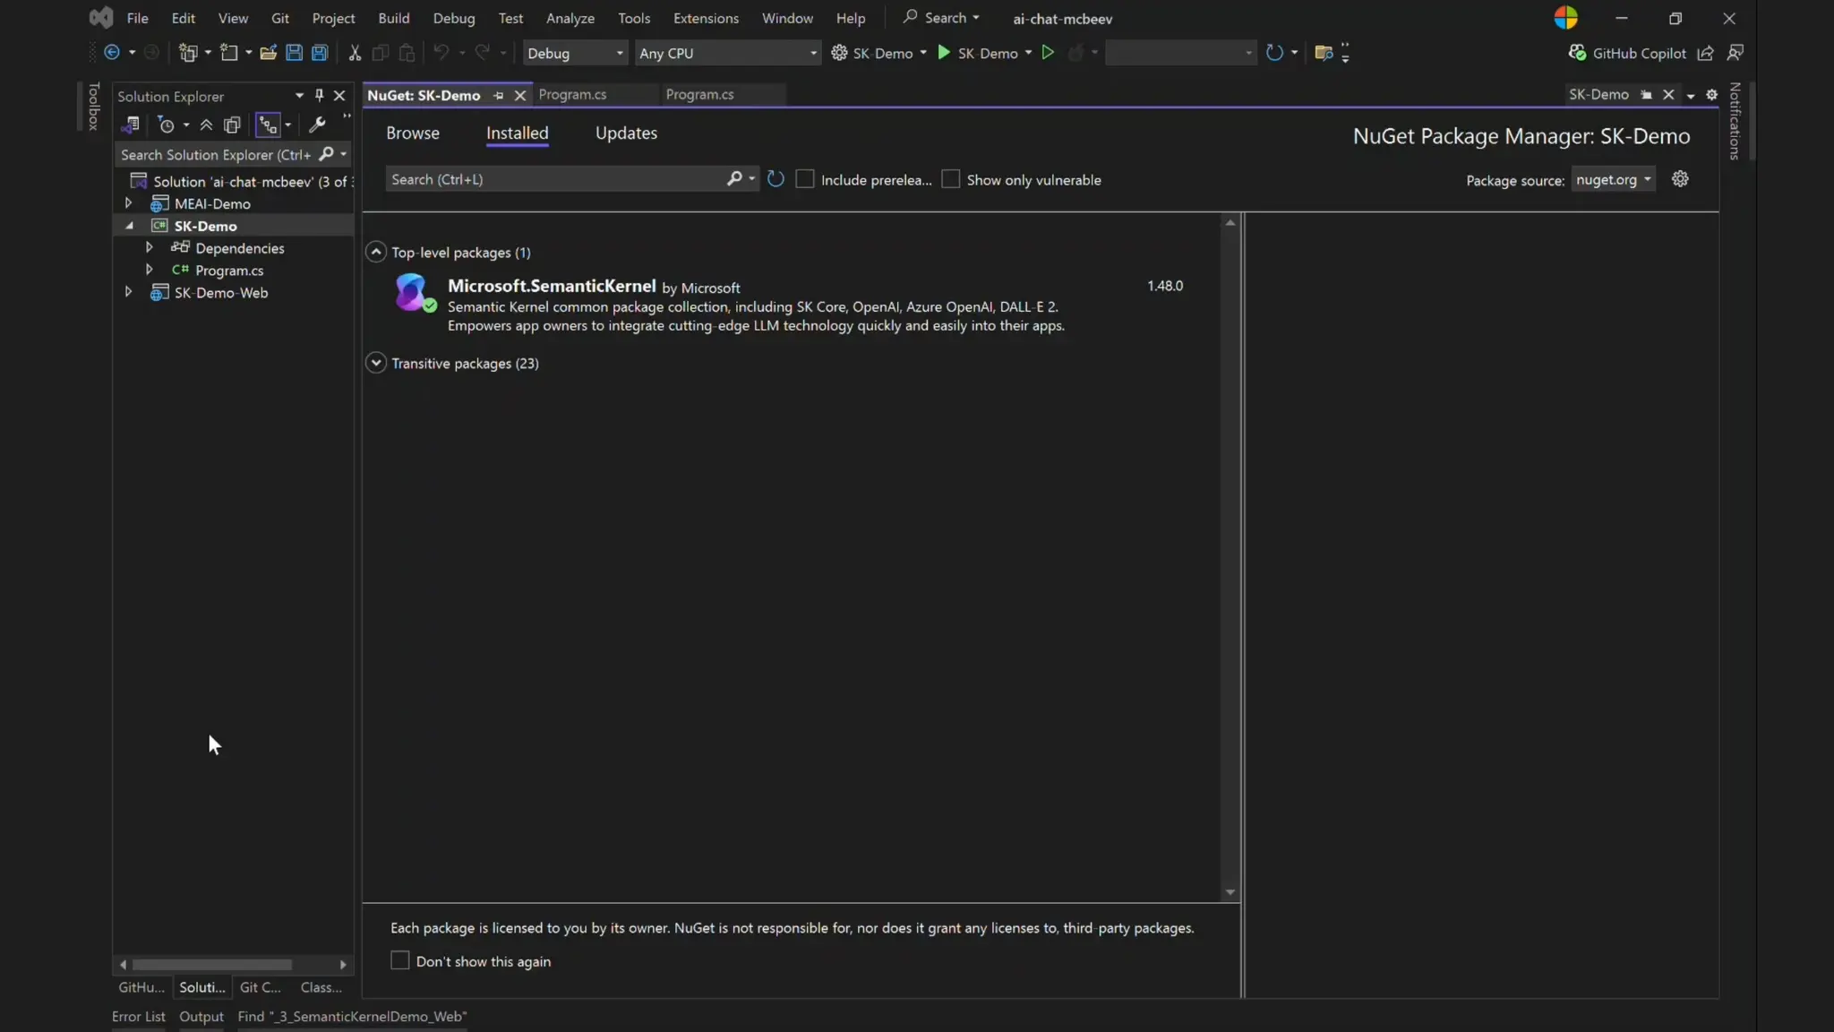The height and width of the screenshot is (1032, 1834).
Task: Open the Extensions menu
Action: (706, 18)
